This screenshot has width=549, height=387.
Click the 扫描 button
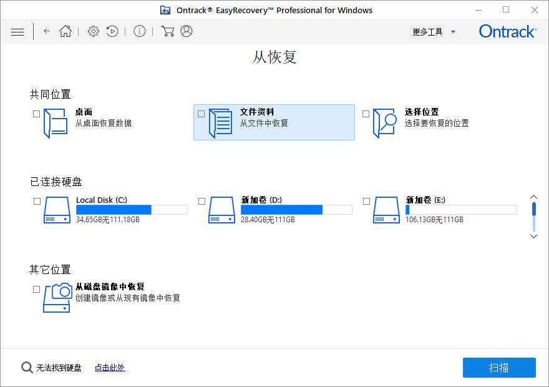coord(498,368)
